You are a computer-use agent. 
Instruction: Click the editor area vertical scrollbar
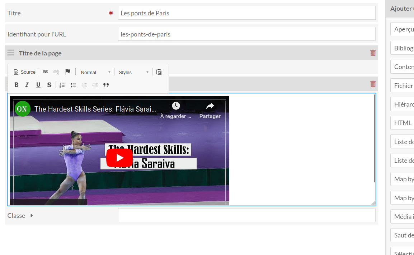(374, 138)
